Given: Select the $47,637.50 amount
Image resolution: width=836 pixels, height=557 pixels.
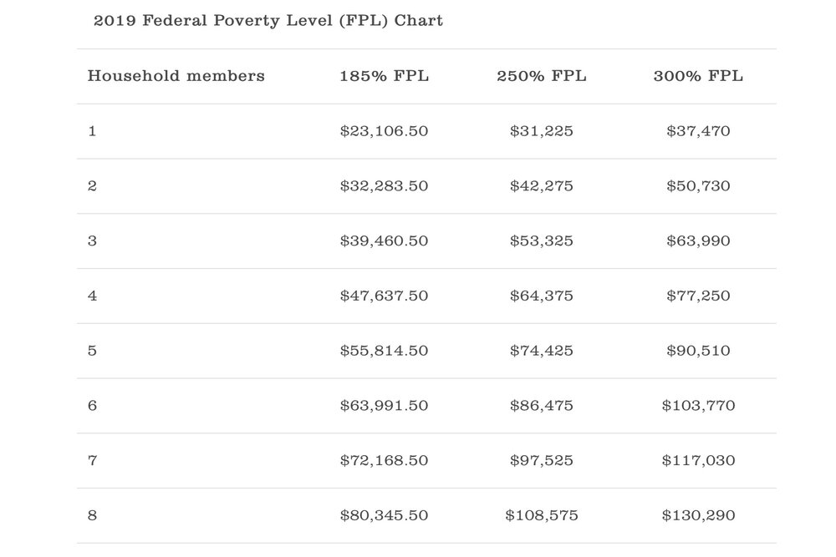Looking at the screenshot, I should click(384, 296).
